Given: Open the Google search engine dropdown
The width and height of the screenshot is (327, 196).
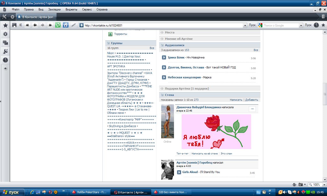Looking at the screenshot, I should [x=301, y=25].
